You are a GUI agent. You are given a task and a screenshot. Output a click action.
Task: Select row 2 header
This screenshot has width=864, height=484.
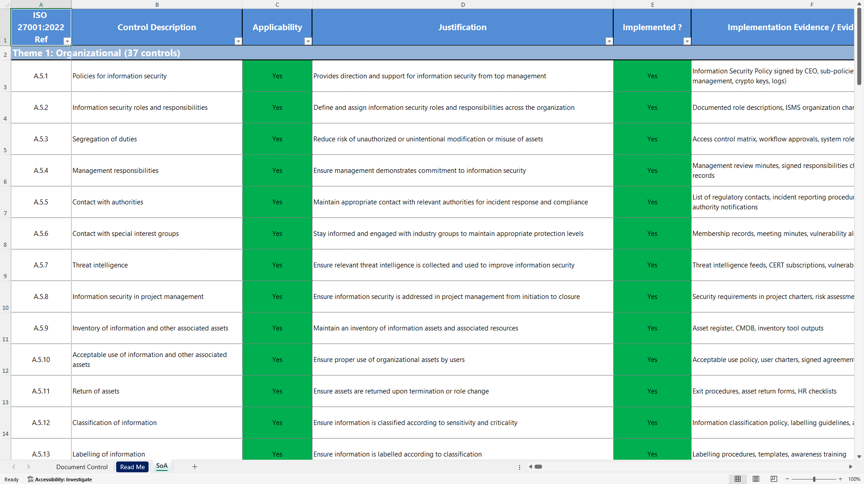(5, 53)
